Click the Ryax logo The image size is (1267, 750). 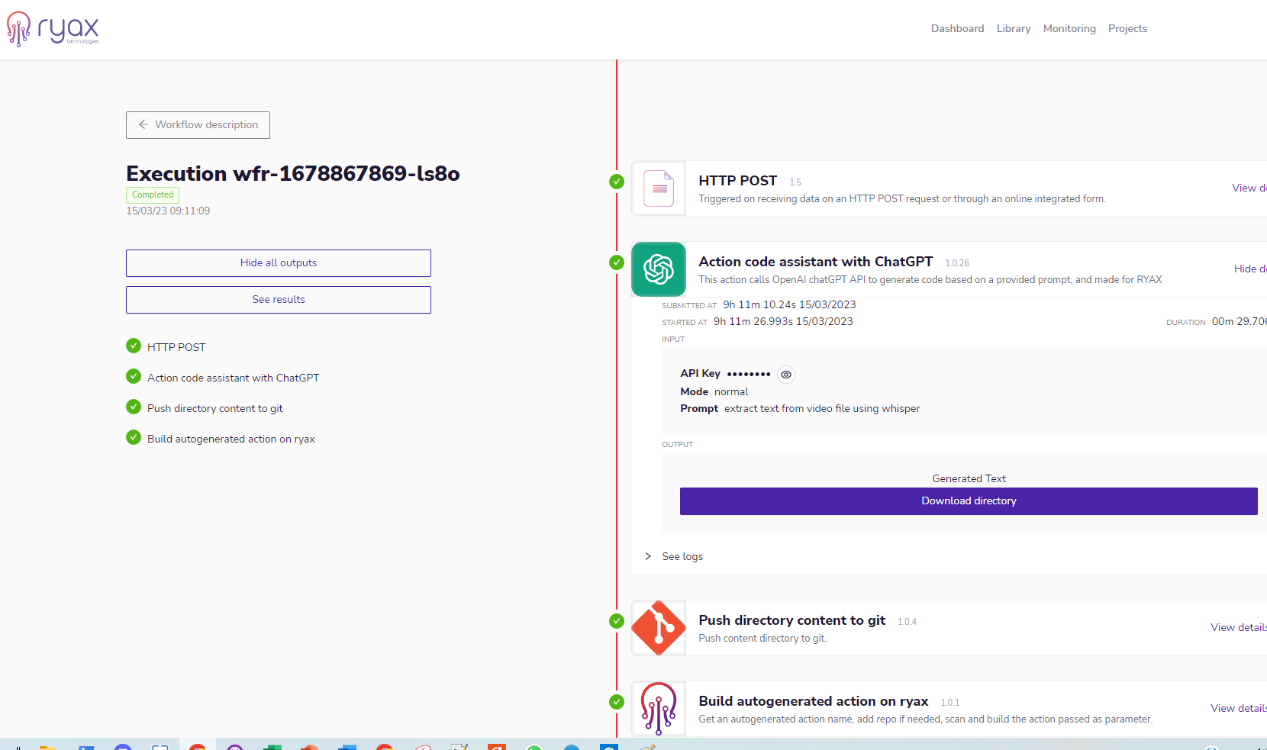pos(53,29)
